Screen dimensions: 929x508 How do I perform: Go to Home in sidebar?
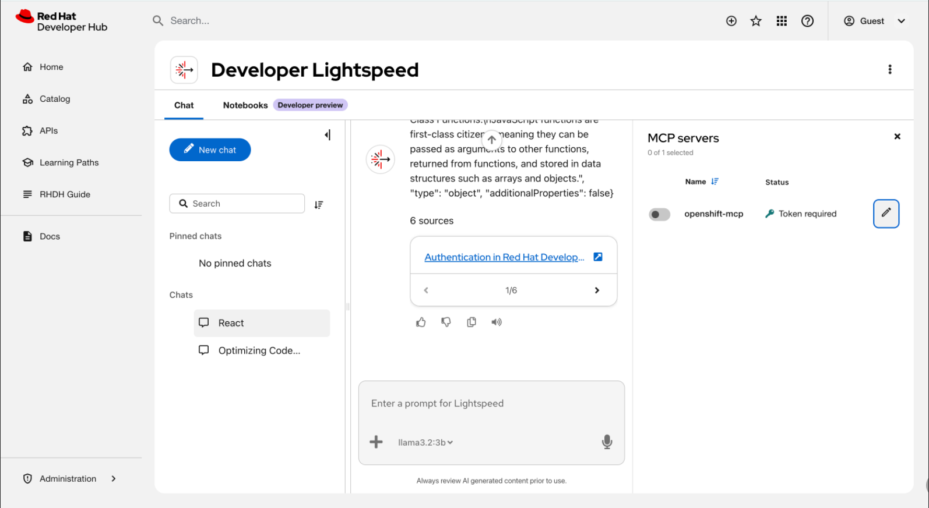tap(51, 67)
